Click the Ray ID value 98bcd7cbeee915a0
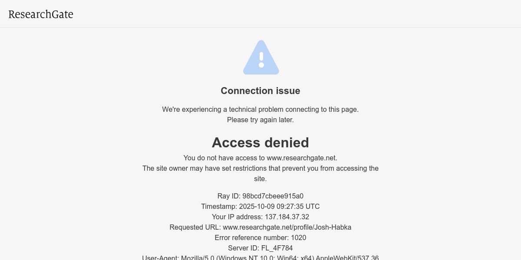 pos(273,196)
